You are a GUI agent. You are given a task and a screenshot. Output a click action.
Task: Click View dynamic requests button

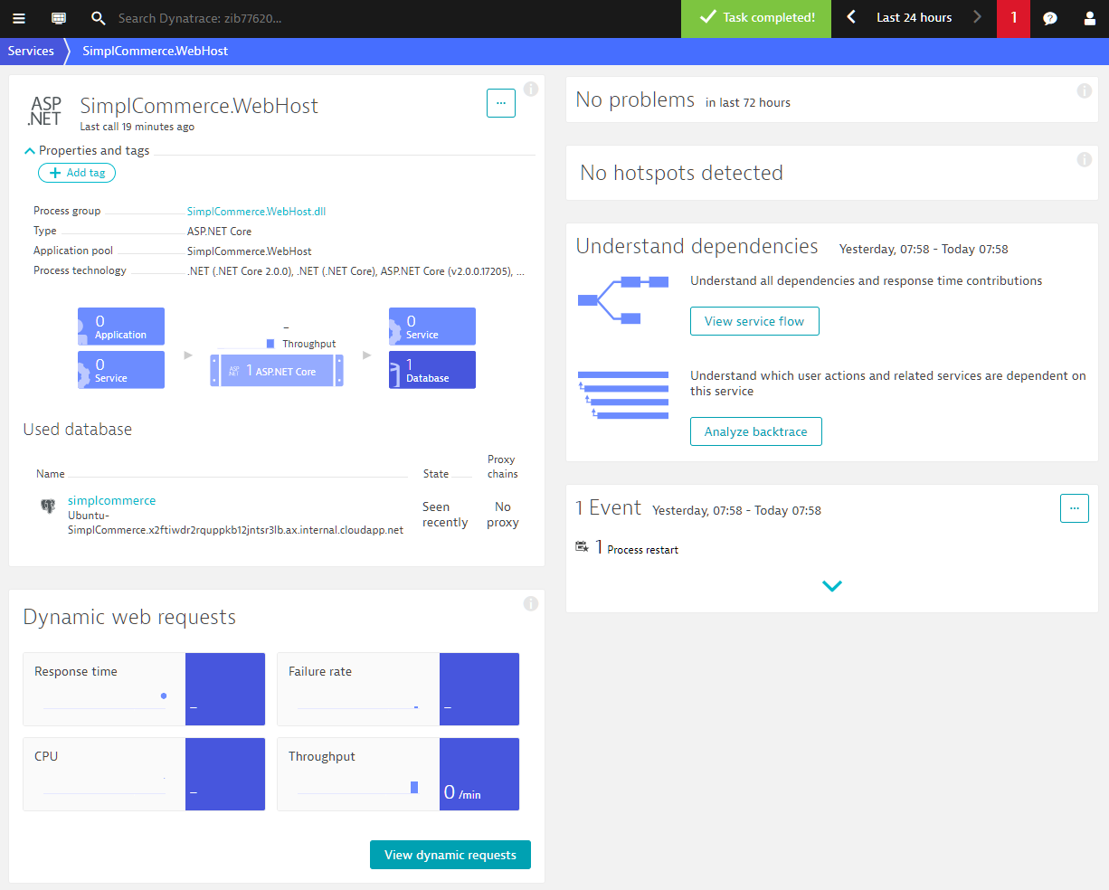[x=450, y=855]
